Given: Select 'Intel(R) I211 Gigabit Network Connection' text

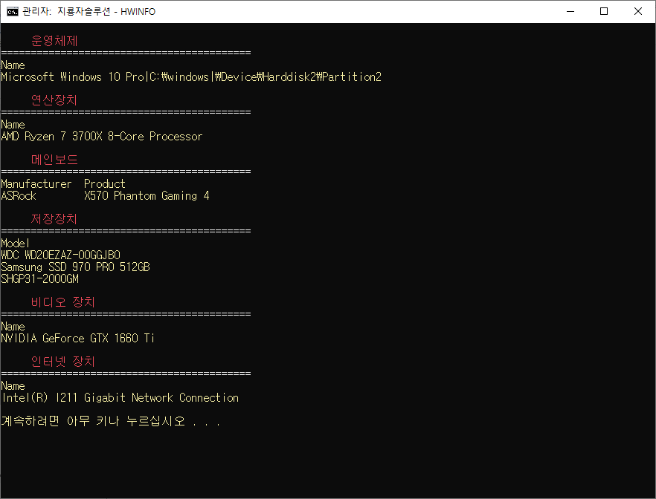Looking at the screenshot, I should (120, 398).
